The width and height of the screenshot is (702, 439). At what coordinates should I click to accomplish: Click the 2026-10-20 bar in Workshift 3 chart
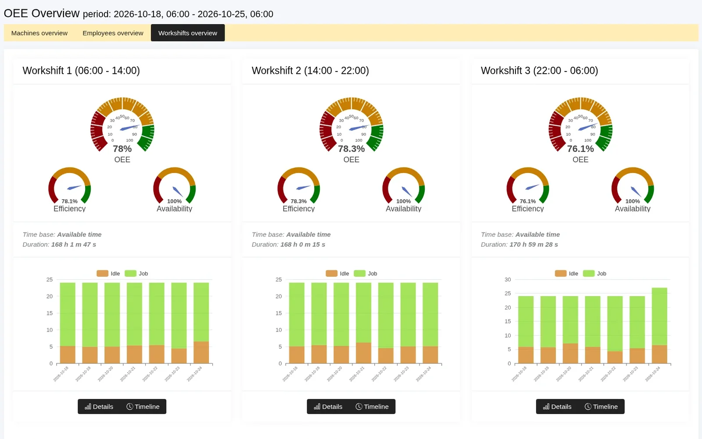[570, 330]
